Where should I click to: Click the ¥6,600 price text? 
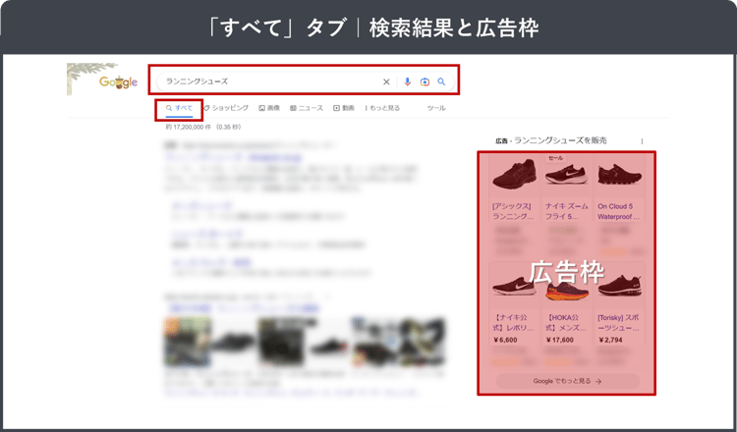505,340
